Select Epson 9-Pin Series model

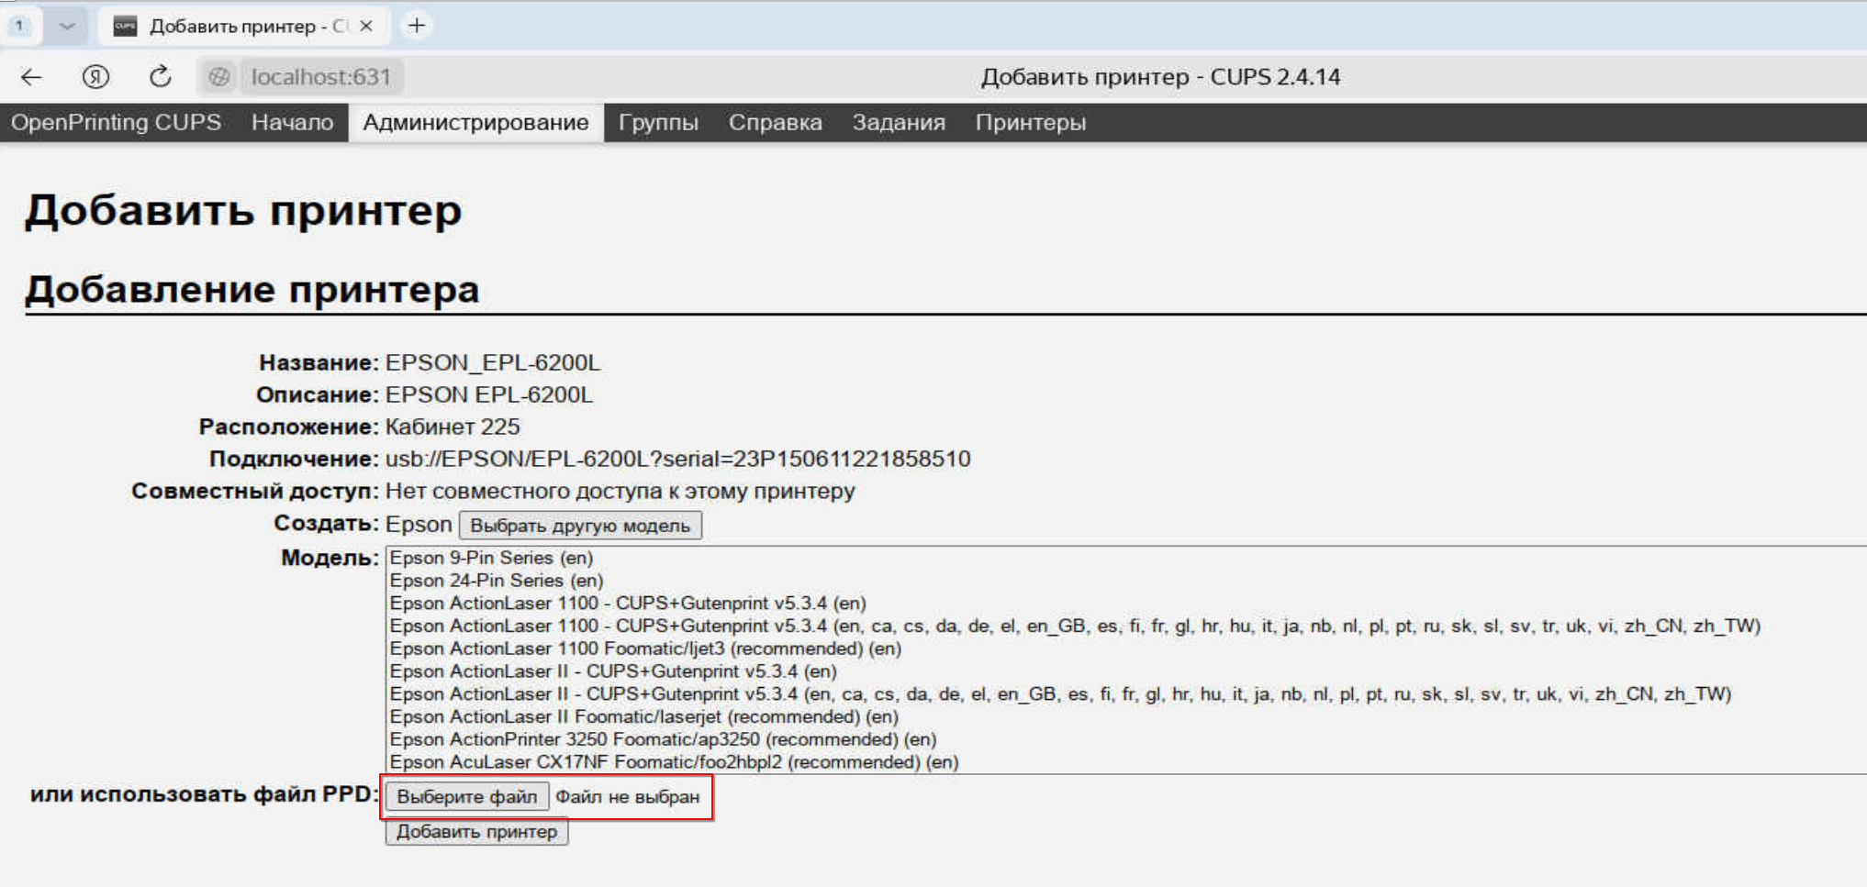(x=491, y=558)
